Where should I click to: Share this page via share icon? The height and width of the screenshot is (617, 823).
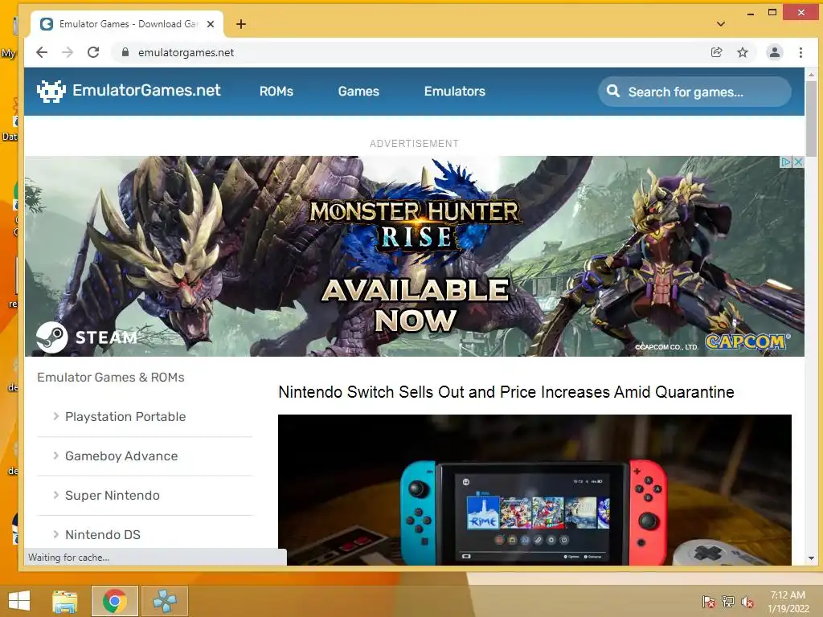pos(716,52)
